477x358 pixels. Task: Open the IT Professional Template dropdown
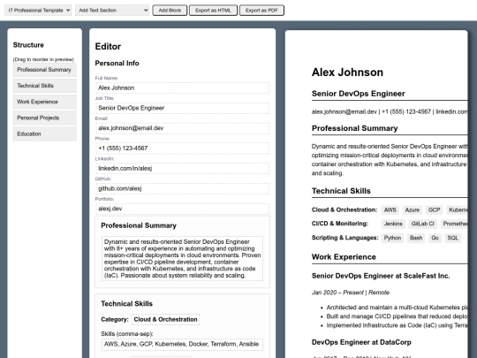pos(38,10)
